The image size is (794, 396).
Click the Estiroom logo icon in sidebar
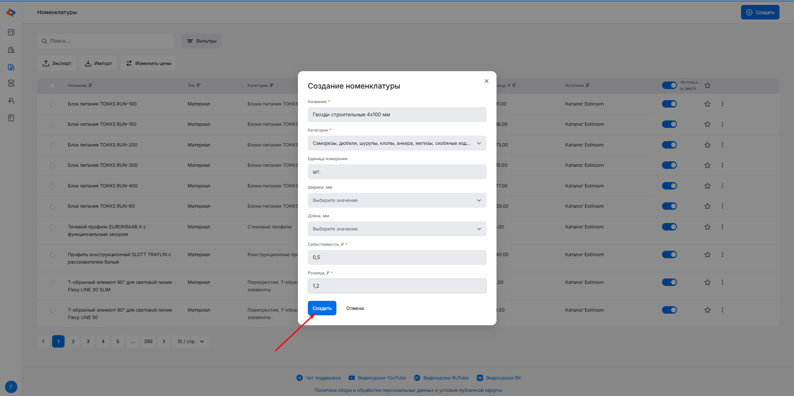[11, 12]
